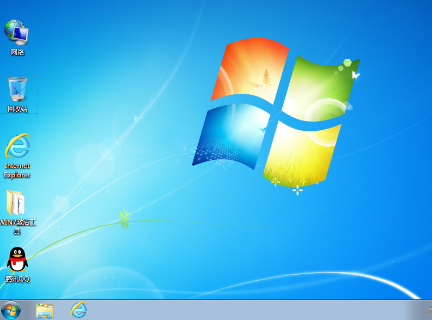Viewport: 432px width, 320px height.
Task: Launch Internet Explorer from the taskbar
Action: (79, 310)
